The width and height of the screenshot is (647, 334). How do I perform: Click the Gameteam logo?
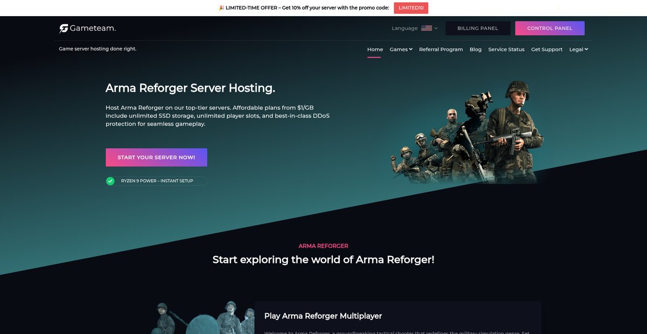point(87,28)
